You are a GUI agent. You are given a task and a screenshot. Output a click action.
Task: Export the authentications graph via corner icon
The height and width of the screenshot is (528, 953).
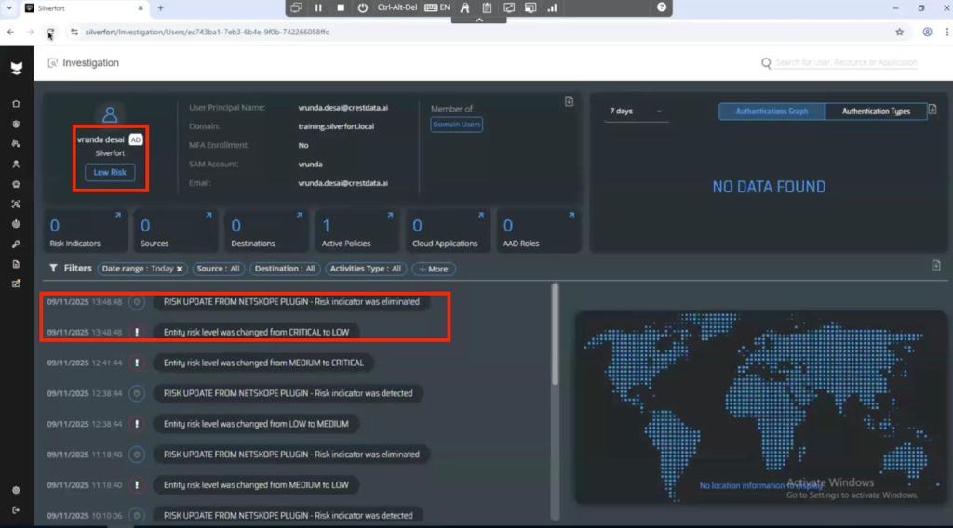click(x=933, y=110)
